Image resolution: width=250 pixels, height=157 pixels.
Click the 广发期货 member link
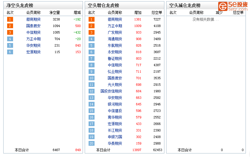pos(115,32)
